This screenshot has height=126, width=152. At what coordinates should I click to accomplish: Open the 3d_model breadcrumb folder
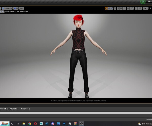tap(13, 109)
